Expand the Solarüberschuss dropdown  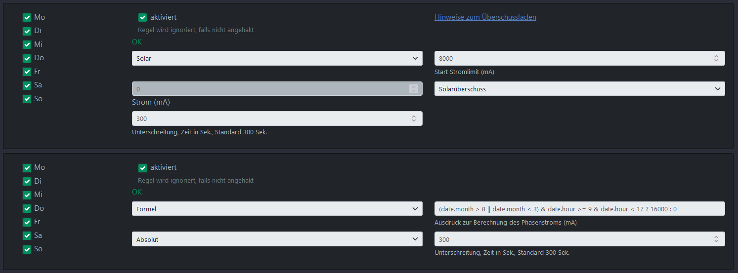tap(579, 89)
